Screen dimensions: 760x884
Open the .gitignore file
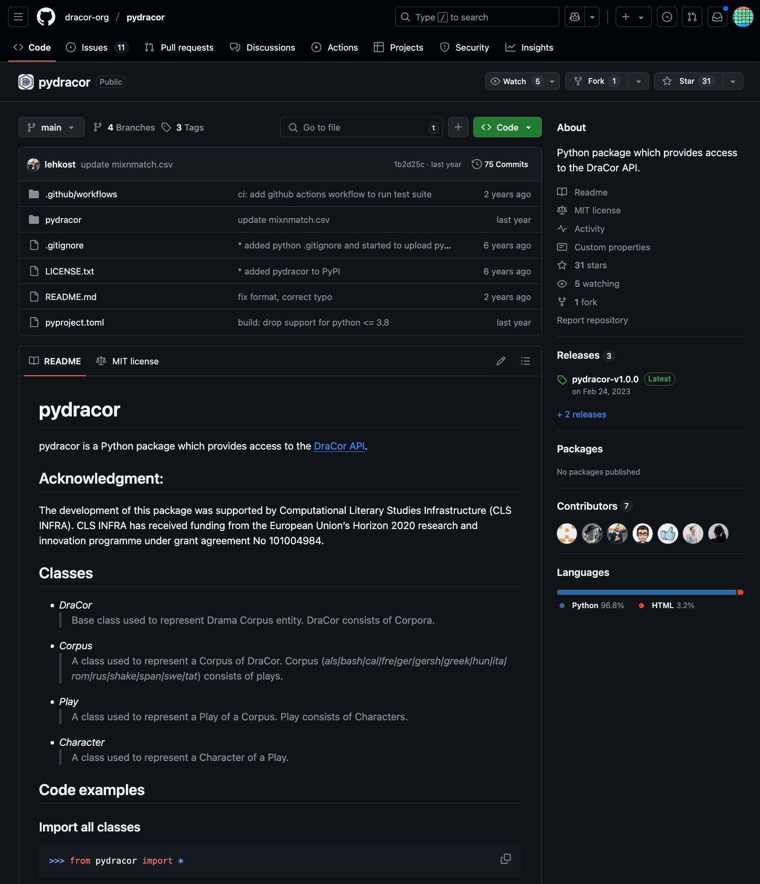click(x=64, y=245)
